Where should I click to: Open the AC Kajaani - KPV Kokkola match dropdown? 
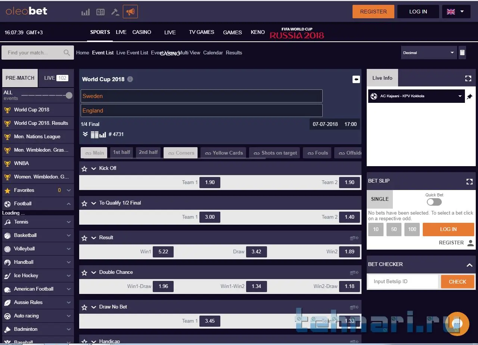tap(416, 96)
